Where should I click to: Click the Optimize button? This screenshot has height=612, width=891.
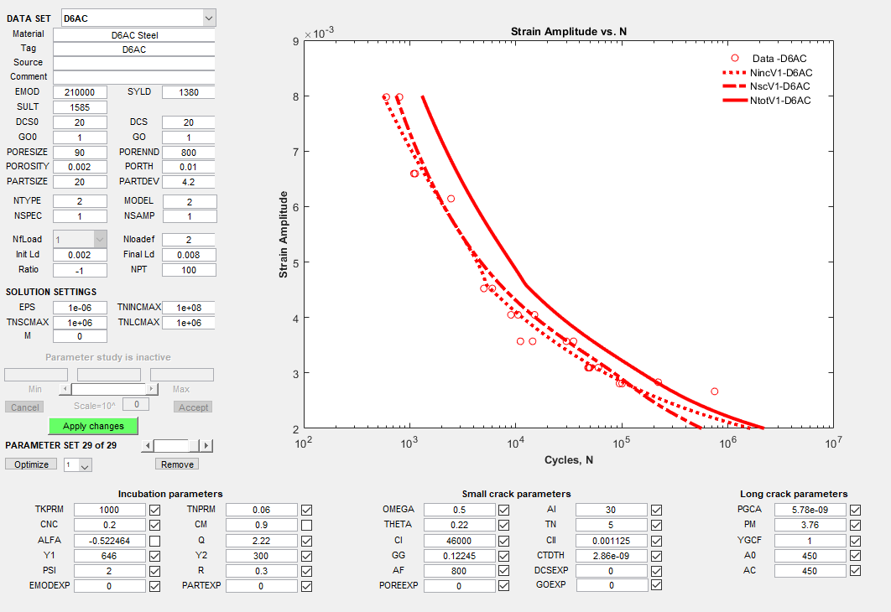coord(32,464)
